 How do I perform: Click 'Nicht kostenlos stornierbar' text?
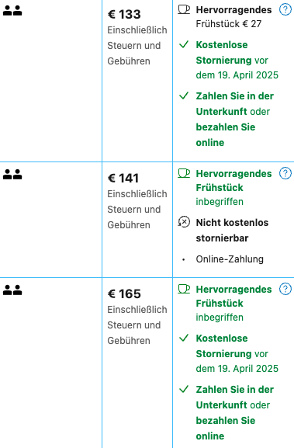coord(232,231)
